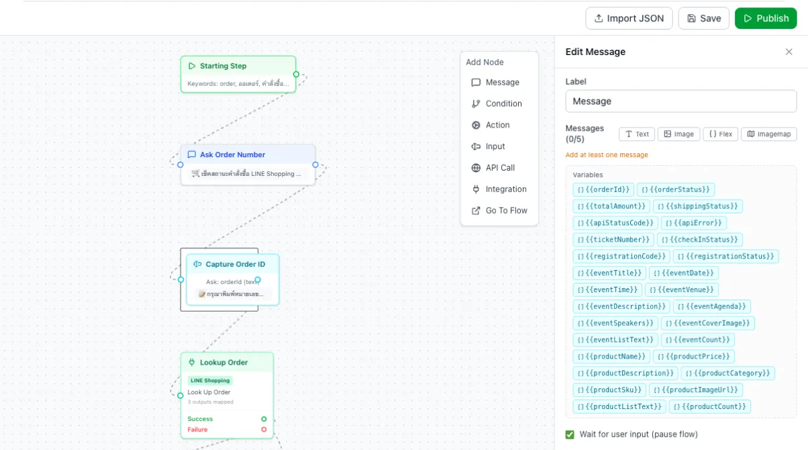
Task: Add a Condition node from the menu
Action: click(499, 103)
